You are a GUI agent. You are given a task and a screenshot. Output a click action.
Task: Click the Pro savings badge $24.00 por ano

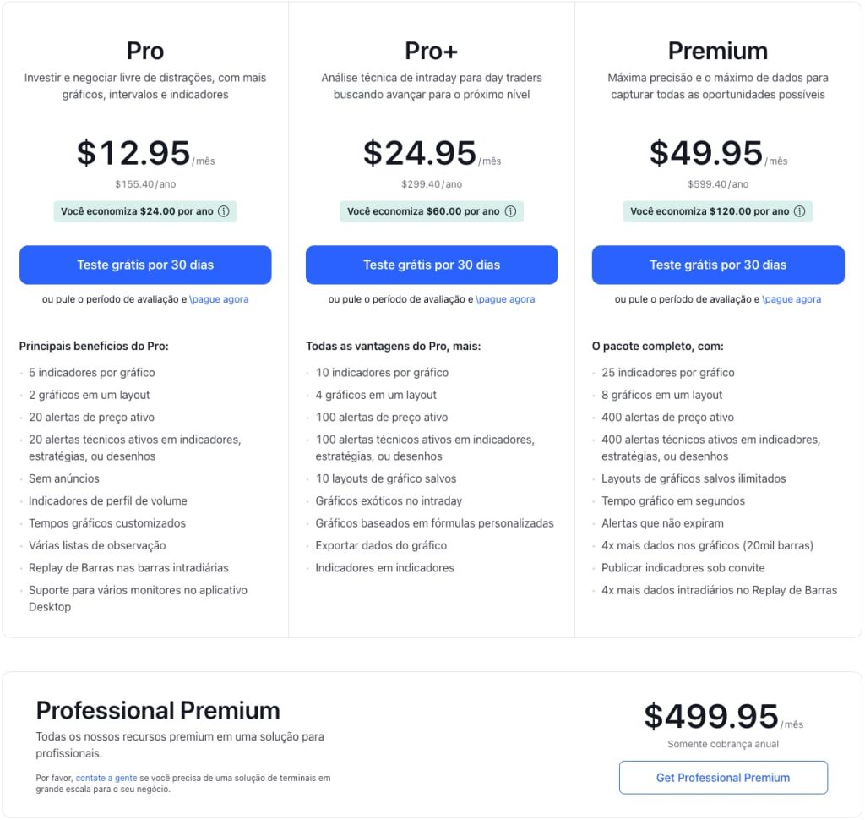[x=145, y=211]
